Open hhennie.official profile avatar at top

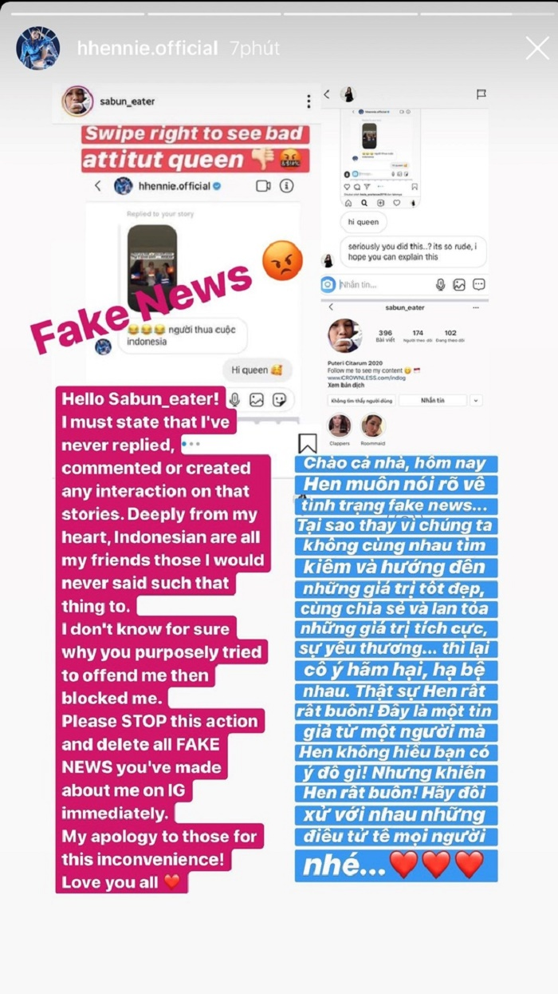point(37,49)
